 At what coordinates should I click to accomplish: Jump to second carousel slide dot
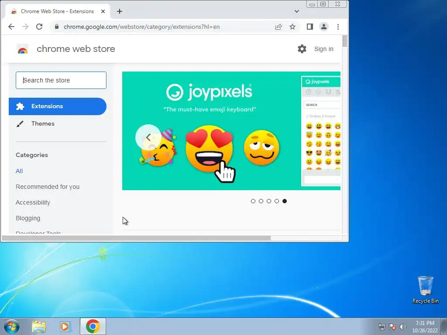click(261, 201)
